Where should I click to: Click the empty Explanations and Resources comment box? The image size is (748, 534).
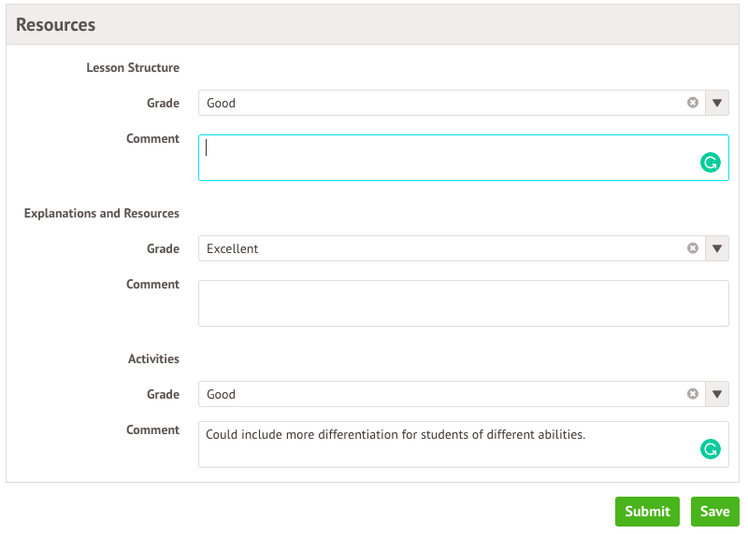click(x=463, y=303)
